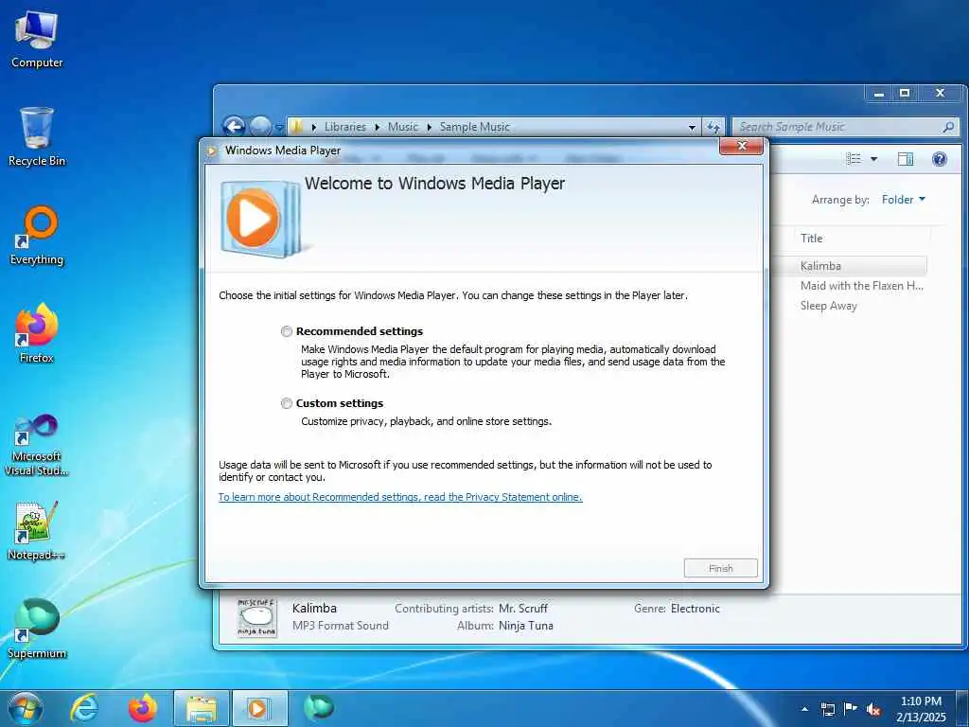Open the address bar history dropdown
Image resolution: width=969 pixels, height=727 pixels.
tap(692, 128)
